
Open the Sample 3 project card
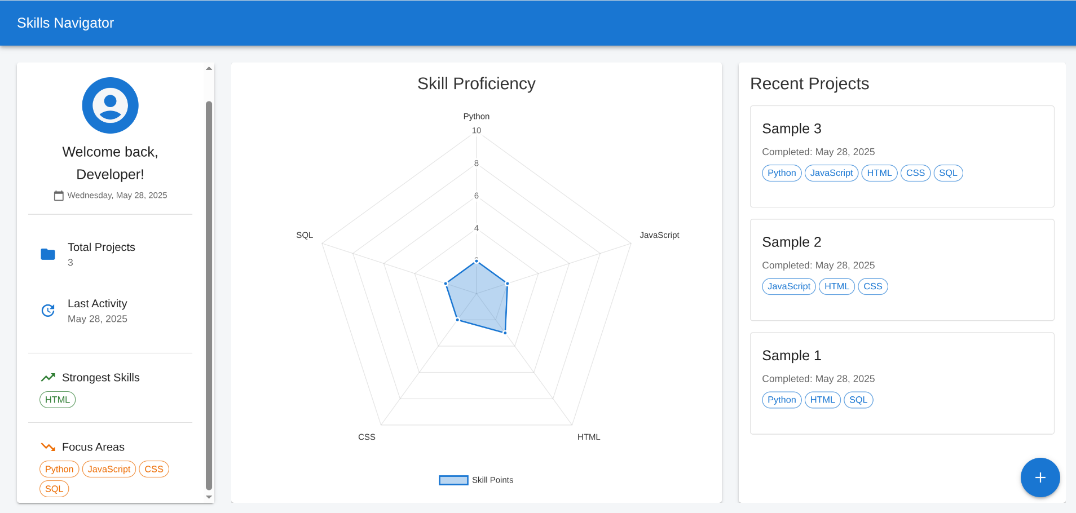(x=901, y=156)
